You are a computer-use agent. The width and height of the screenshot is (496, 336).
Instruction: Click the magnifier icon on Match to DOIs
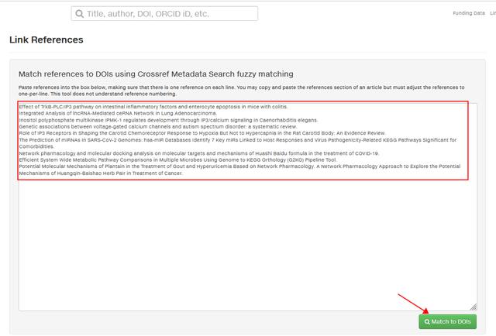427,322
